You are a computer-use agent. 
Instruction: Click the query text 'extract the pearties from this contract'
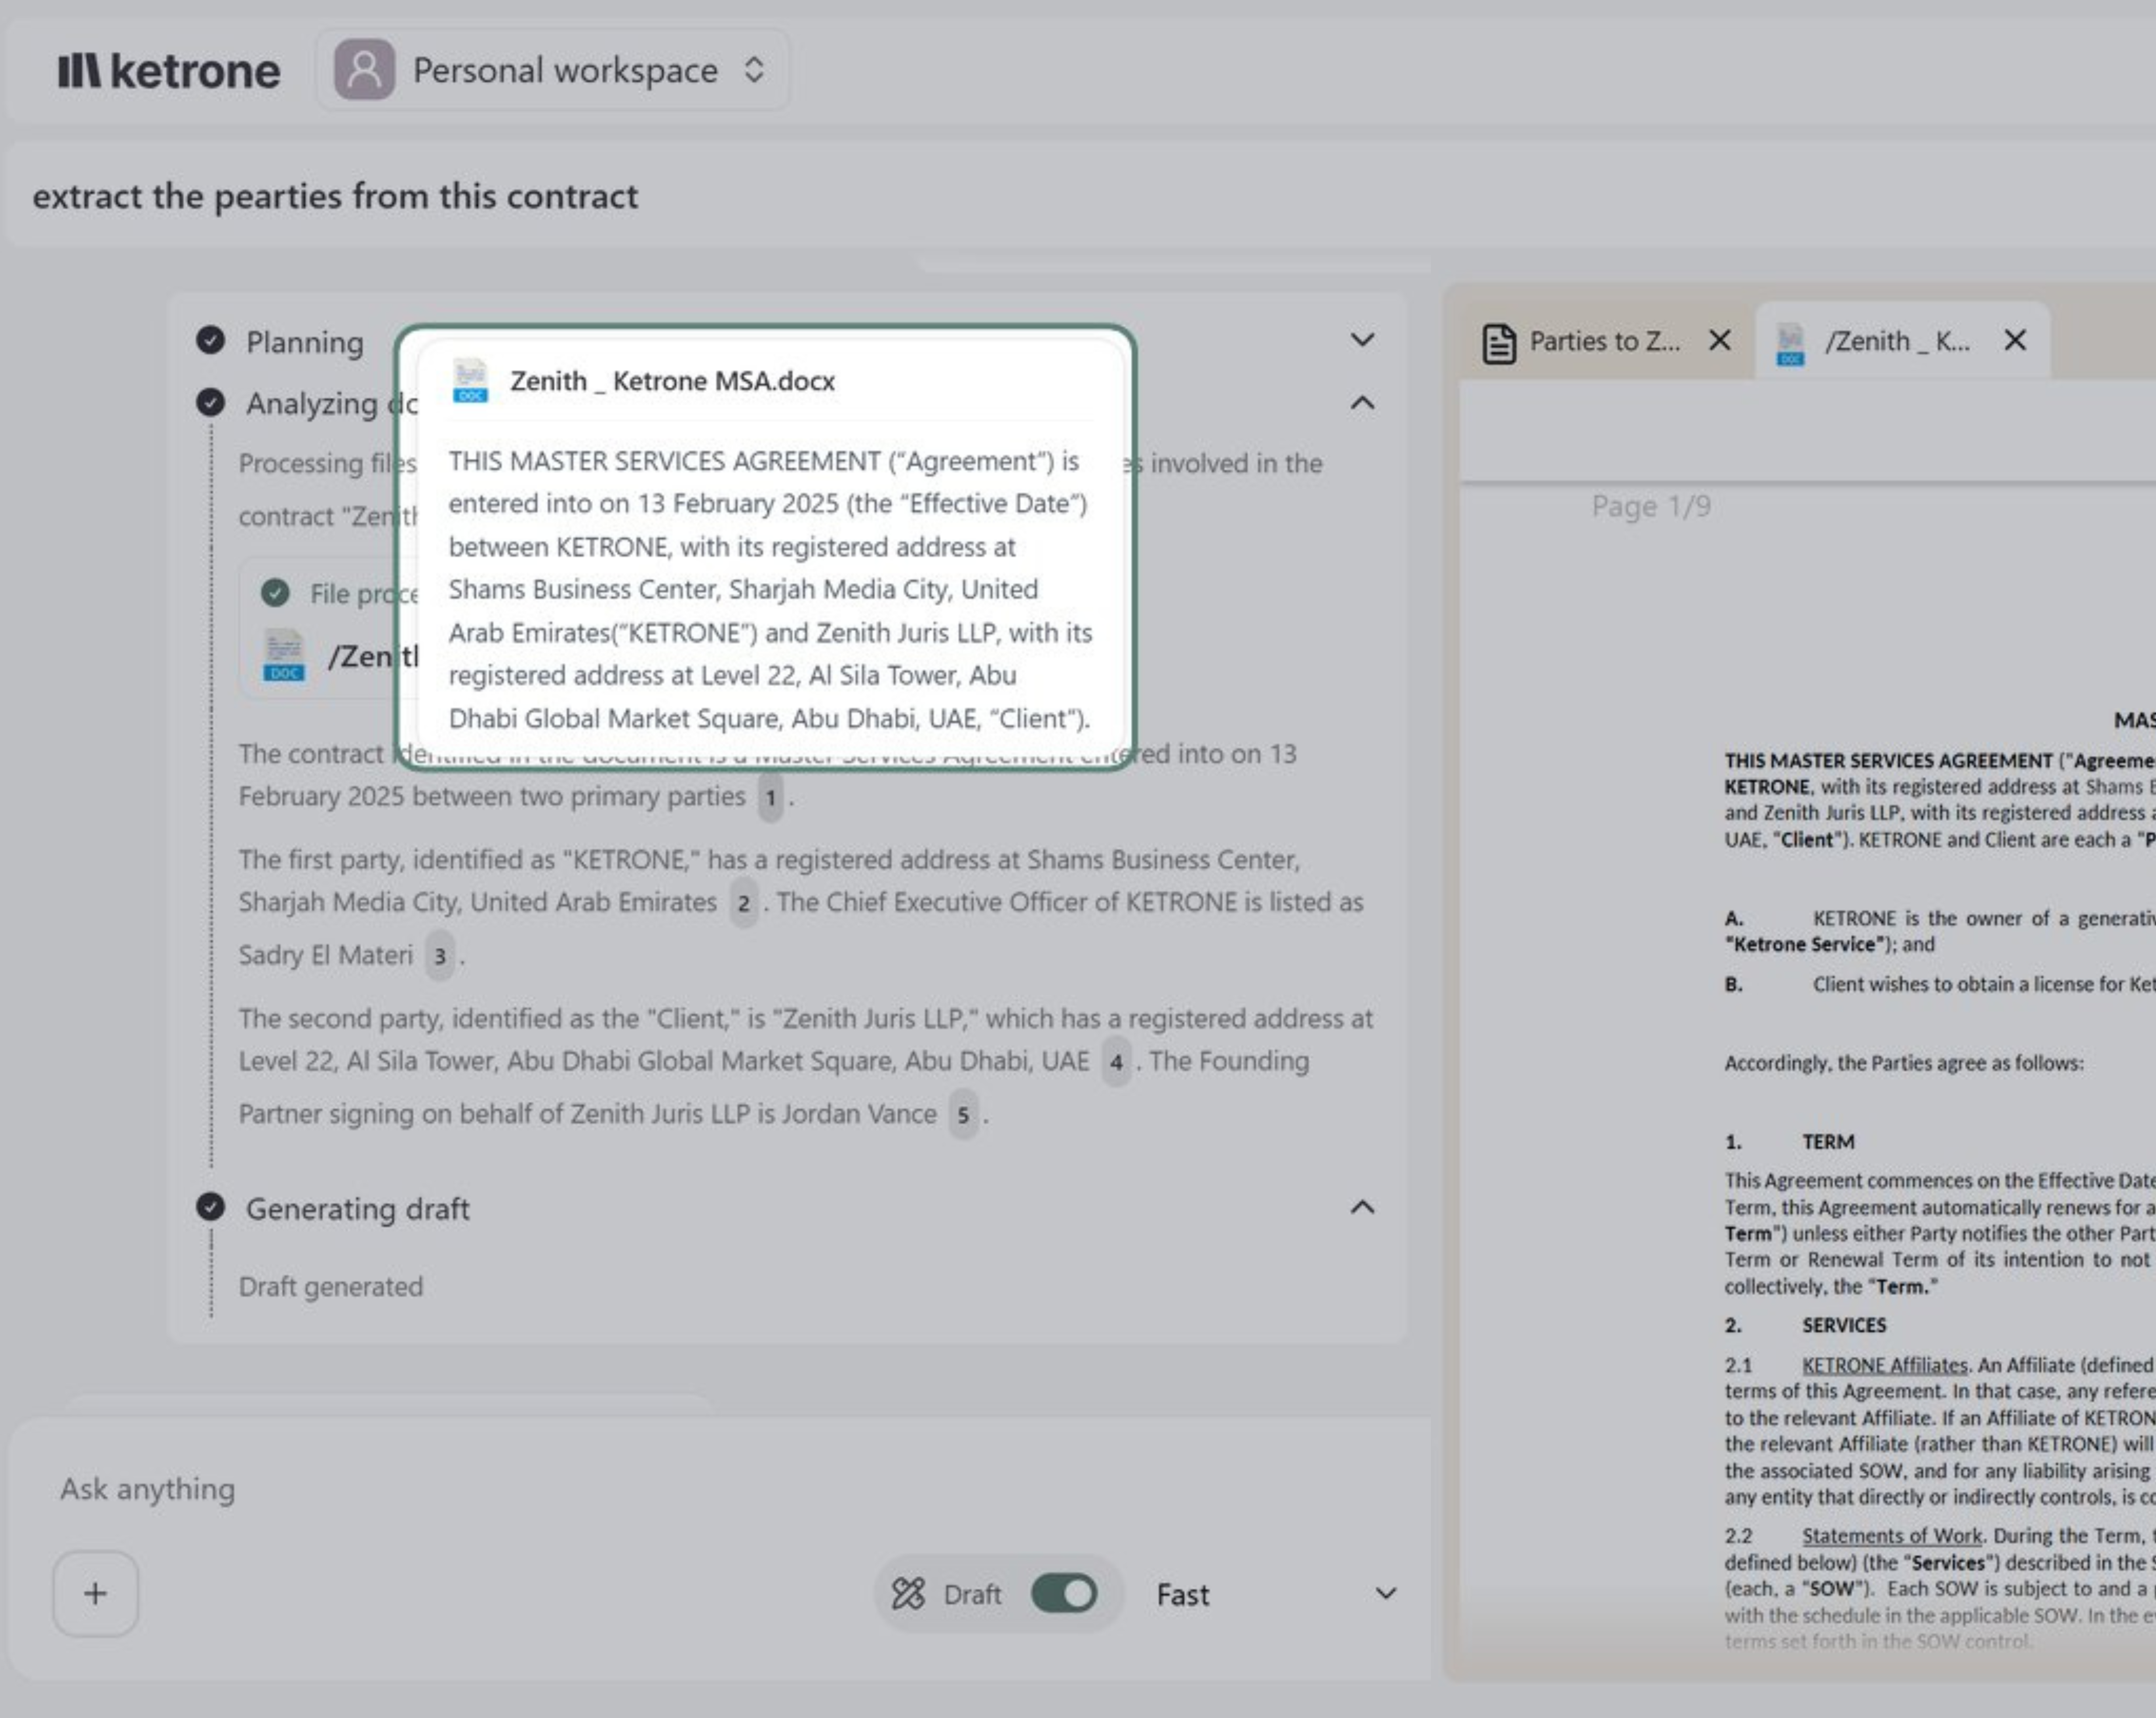point(335,196)
